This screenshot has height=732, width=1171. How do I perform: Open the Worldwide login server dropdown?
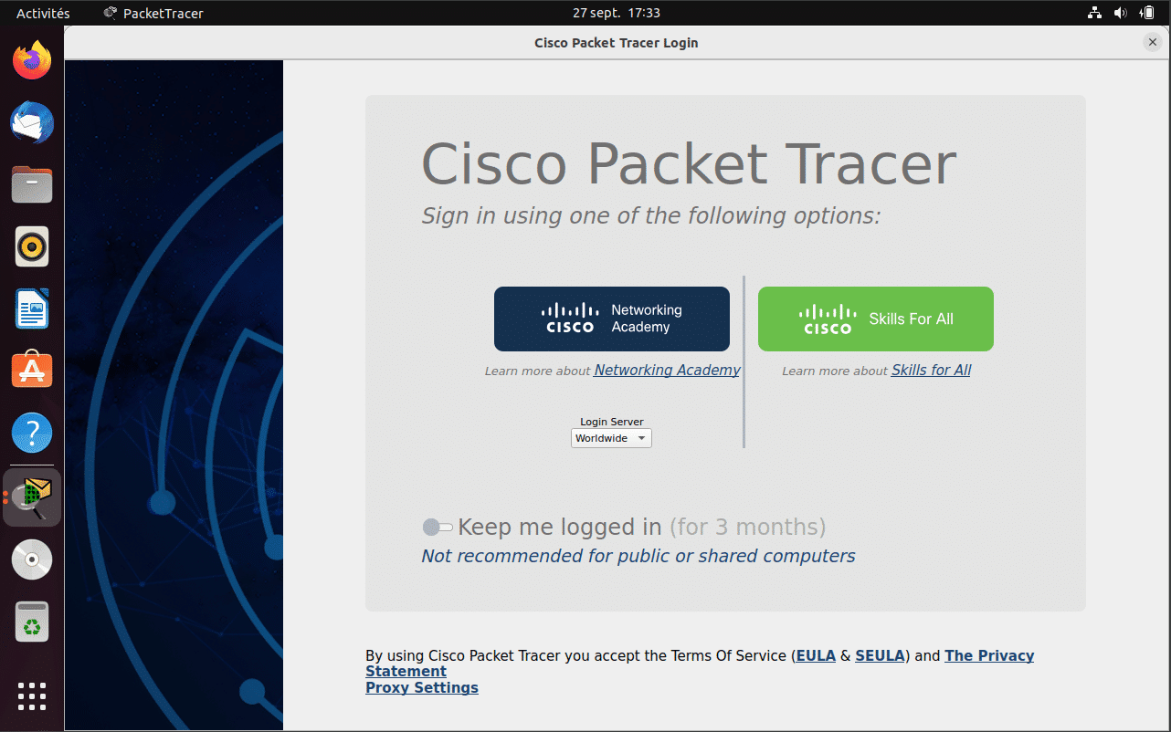click(610, 438)
